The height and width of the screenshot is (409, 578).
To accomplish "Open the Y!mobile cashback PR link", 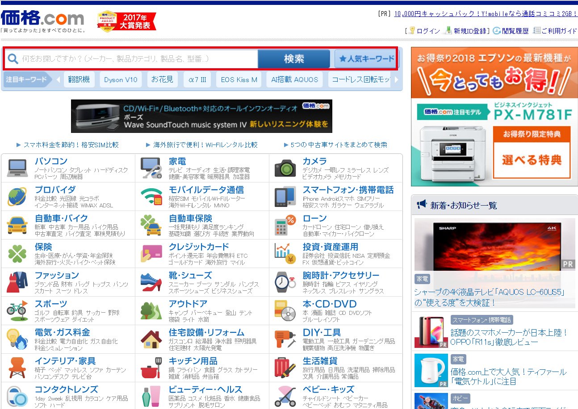I will pos(486,13).
